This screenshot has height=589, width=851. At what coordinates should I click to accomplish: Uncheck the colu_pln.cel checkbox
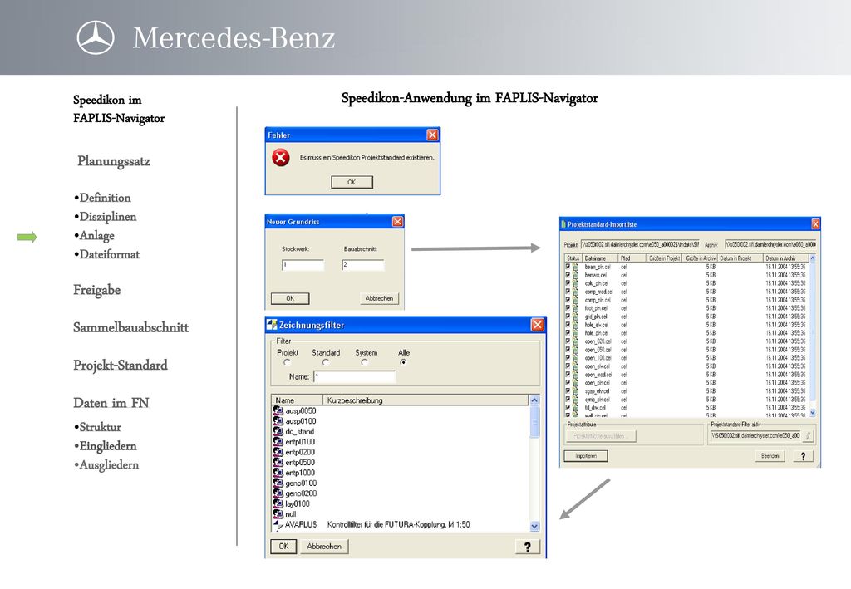[568, 283]
